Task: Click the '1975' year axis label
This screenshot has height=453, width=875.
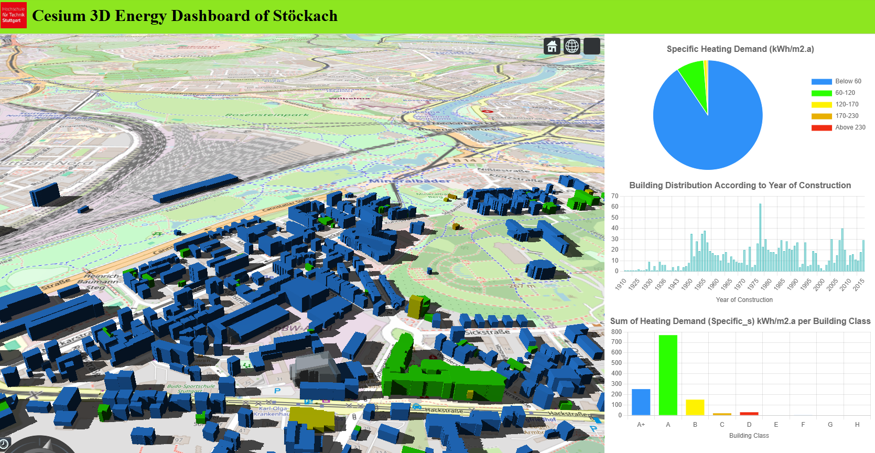Action: tap(753, 284)
